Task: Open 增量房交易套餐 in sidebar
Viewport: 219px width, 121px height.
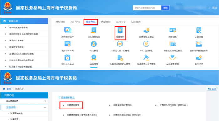Action: (16, 41)
